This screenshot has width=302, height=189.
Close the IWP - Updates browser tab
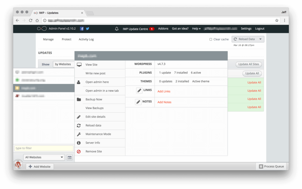pos(82,13)
